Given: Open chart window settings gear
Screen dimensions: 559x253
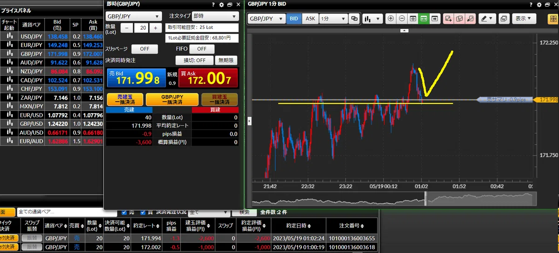Looking at the screenshot, I should click(x=539, y=5).
